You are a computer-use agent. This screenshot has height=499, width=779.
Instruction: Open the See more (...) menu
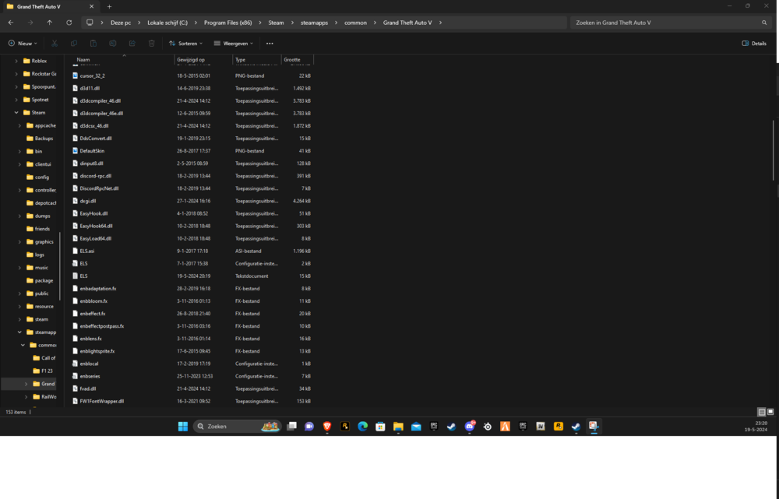coord(270,43)
